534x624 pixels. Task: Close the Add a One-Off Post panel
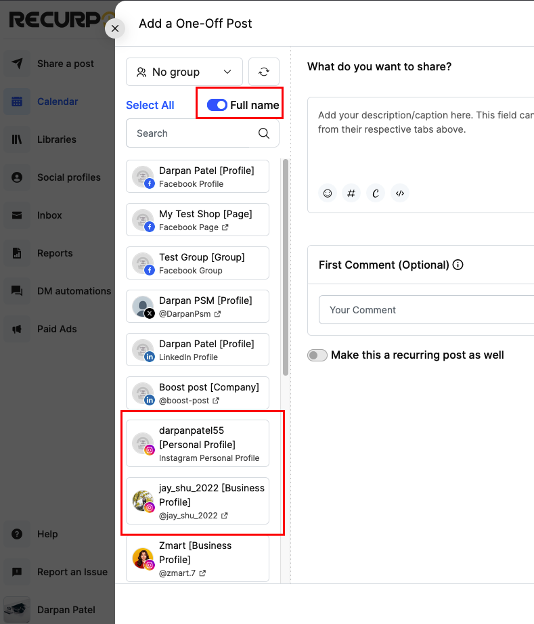[115, 28]
